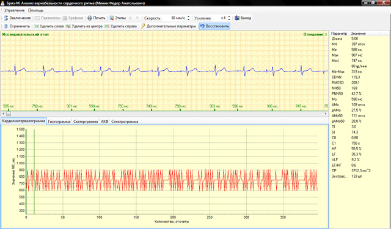The width and height of the screenshot is (391, 229).
Task: Select the SI parameter row
Action: pyautogui.click(x=359, y=132)
